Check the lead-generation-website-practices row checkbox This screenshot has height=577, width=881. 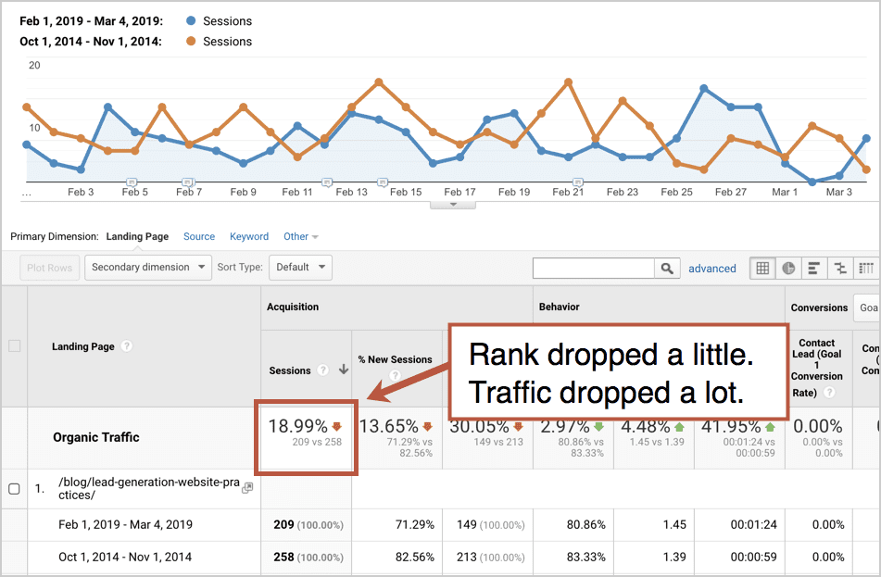click(x=15, y=489)
